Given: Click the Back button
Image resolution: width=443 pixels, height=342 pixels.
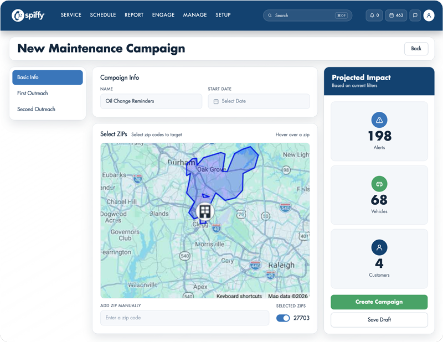Looking at the screenshot, I should 416,49.
